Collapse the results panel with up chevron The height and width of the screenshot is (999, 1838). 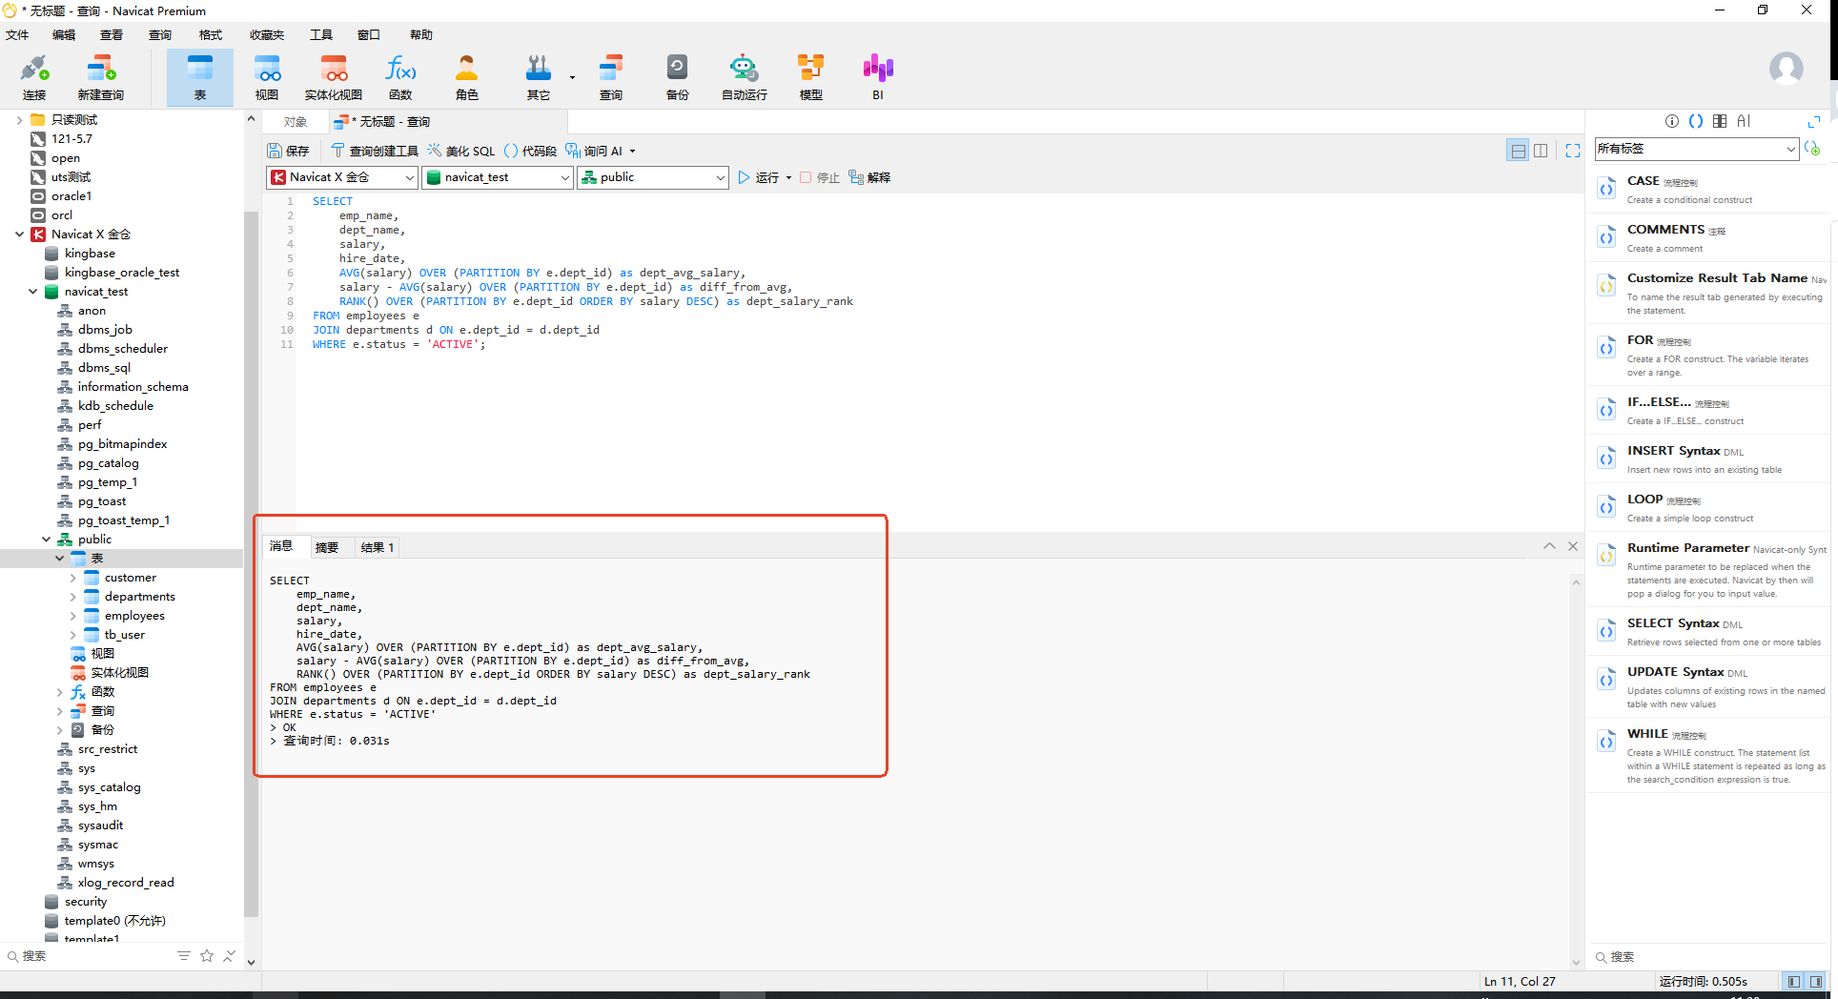1549,546
